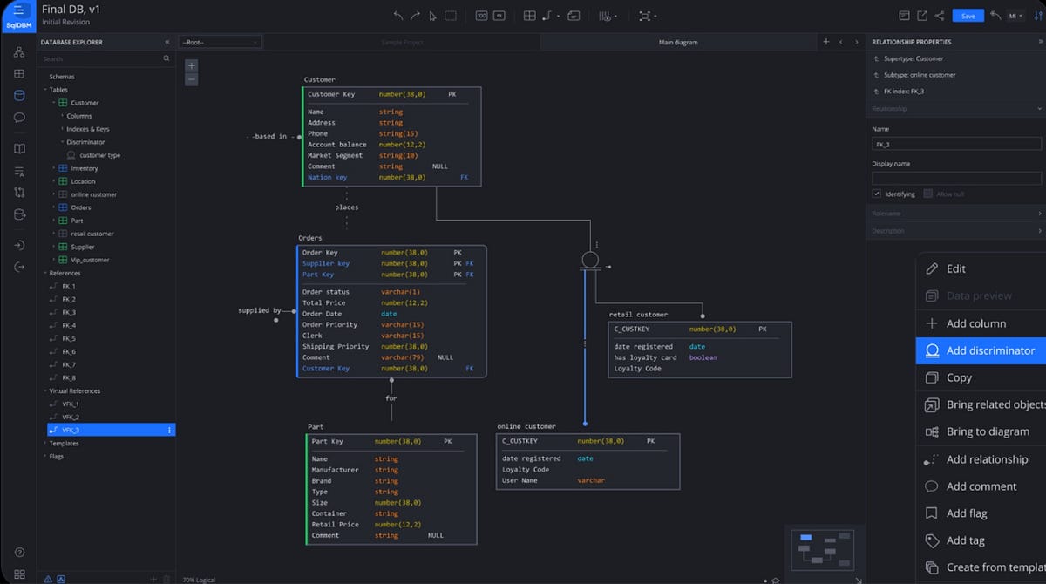This screenshot has height=584, width=1046.
Task: Select the auto-layout diagram icon in toolbar
Action: click(644, 15)
